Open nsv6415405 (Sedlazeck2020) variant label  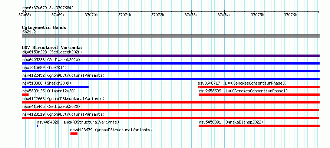(x=51, y=106)
